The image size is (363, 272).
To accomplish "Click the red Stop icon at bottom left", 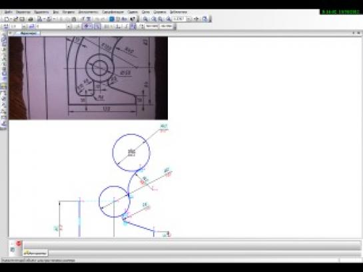I will (x=19, y=243).
